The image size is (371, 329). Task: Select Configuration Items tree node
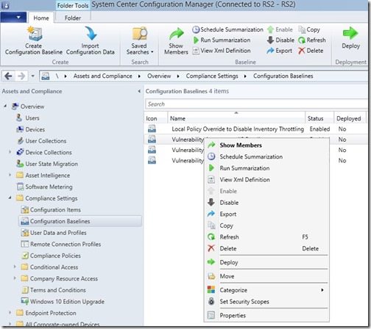pos(55,210)
